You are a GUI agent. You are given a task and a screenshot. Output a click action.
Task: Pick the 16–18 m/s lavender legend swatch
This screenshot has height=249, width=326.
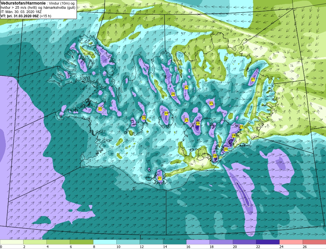[198, 242]
